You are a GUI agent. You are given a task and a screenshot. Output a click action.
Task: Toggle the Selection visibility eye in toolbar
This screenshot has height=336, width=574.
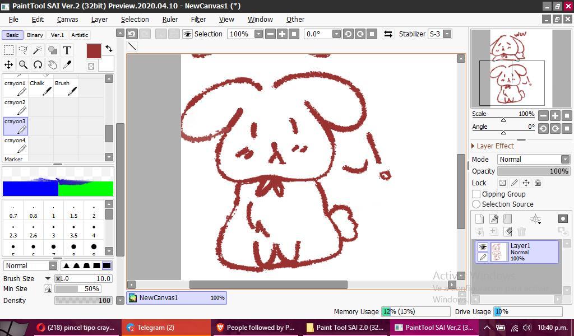coord(187,34)
